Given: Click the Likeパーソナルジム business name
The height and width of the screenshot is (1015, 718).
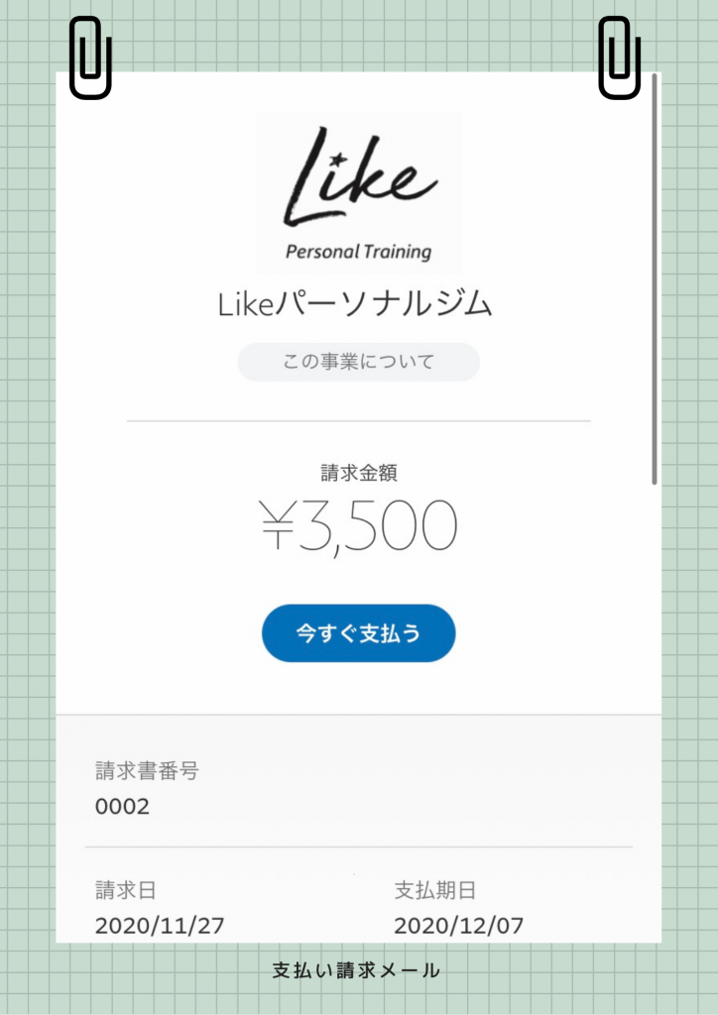Looking at the screenshot, I should (x=355, y=305).
